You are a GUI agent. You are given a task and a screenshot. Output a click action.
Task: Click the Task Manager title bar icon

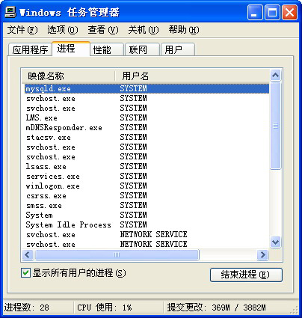(10, 12)
